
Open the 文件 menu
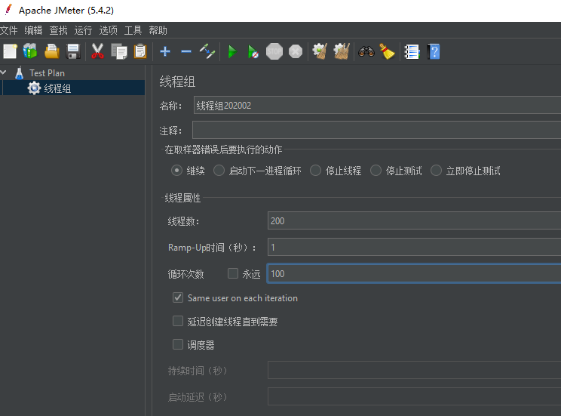coord(8,30)
